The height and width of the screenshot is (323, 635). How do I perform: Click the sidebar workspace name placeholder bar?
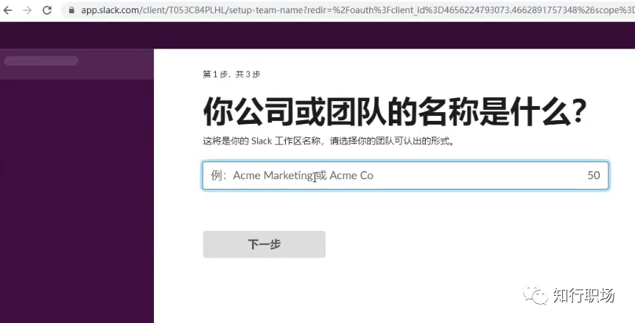click(x=41, y=60)
